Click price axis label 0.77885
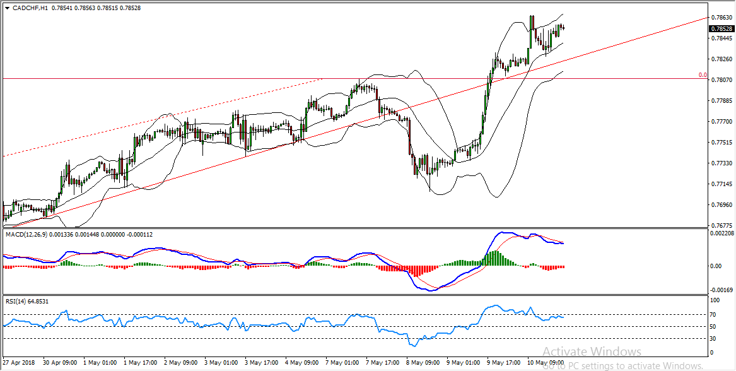The image size is (736, 371). [722, 101]
